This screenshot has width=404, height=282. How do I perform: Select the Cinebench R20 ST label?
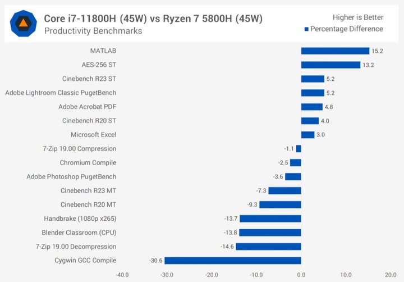[89, 121]
